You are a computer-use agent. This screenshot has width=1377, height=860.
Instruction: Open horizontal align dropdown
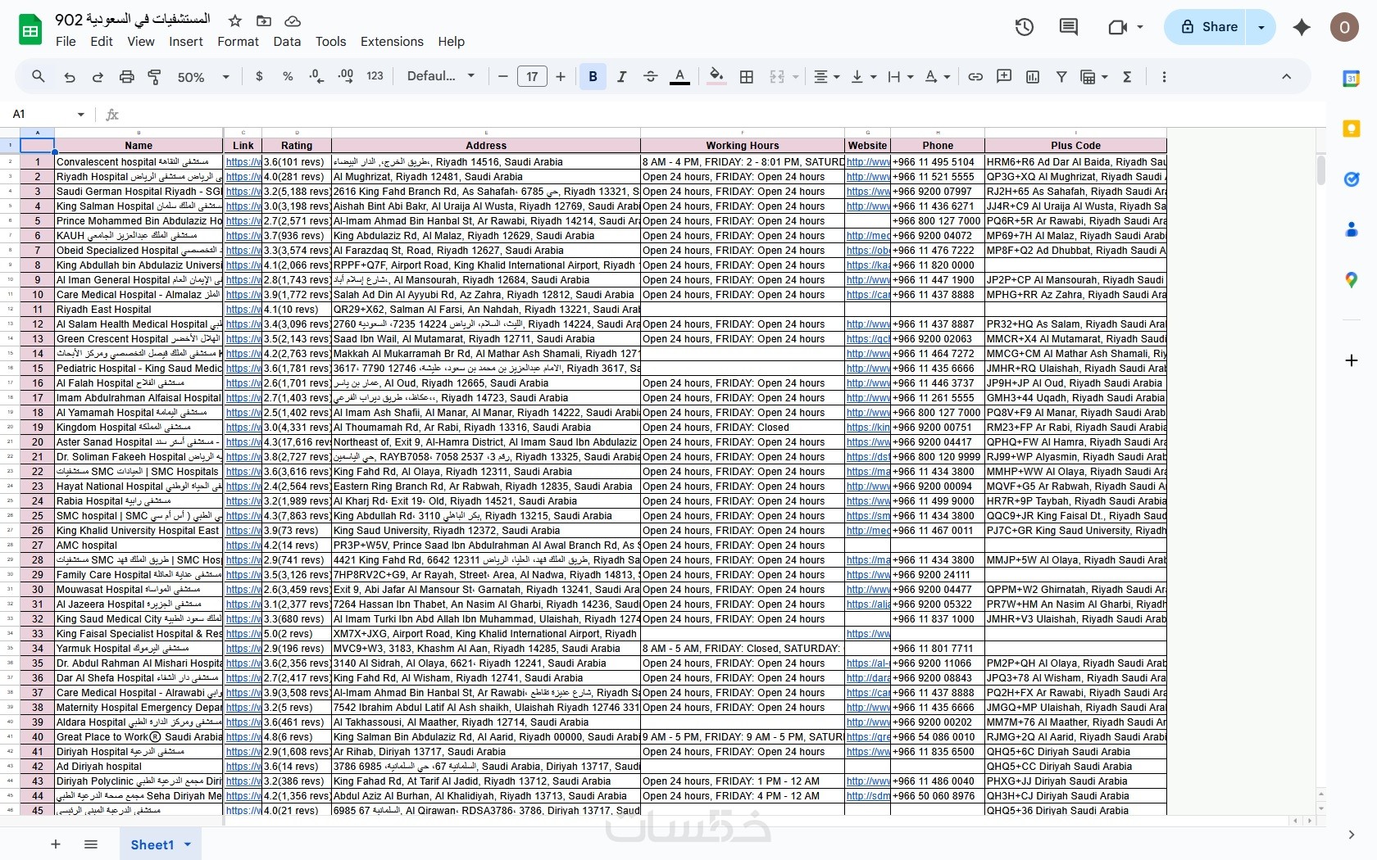826,76
